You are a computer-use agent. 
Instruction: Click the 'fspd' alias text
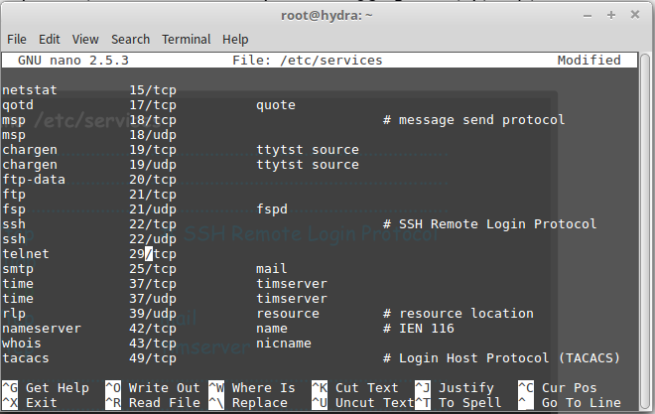272,209
